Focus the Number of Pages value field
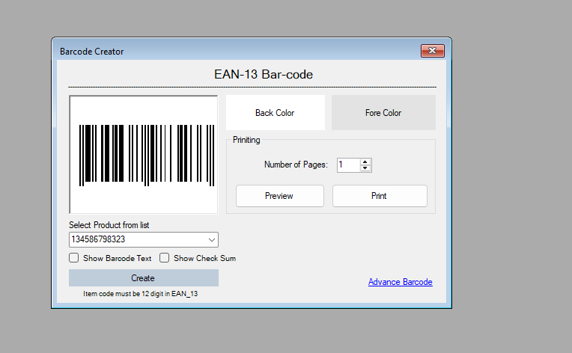 pyautogui.click(x=348, y=165)
